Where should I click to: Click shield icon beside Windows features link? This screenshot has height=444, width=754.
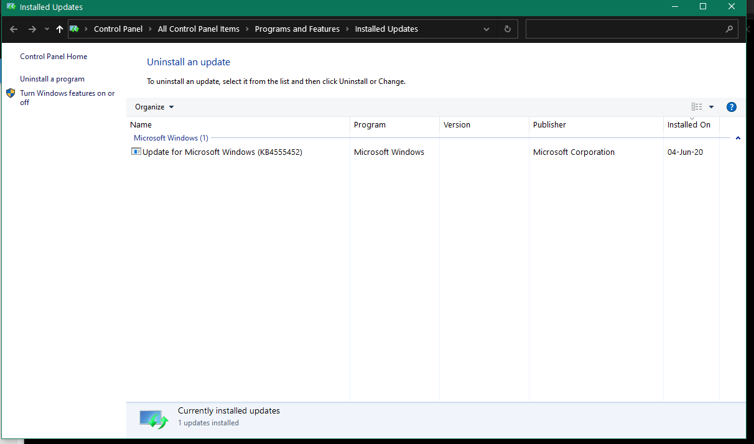(x=11, y=93)
